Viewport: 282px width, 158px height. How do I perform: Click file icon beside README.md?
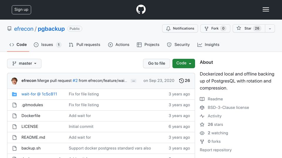(x=15, y=138)
